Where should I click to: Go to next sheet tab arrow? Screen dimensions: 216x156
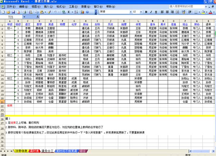[x=8, y=151]
